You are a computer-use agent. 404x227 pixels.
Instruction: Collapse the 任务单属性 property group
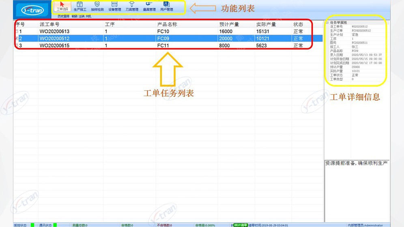coord(327,23)
